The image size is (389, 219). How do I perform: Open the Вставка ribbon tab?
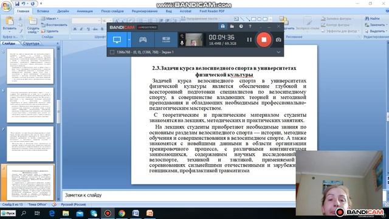coord(43,11)
